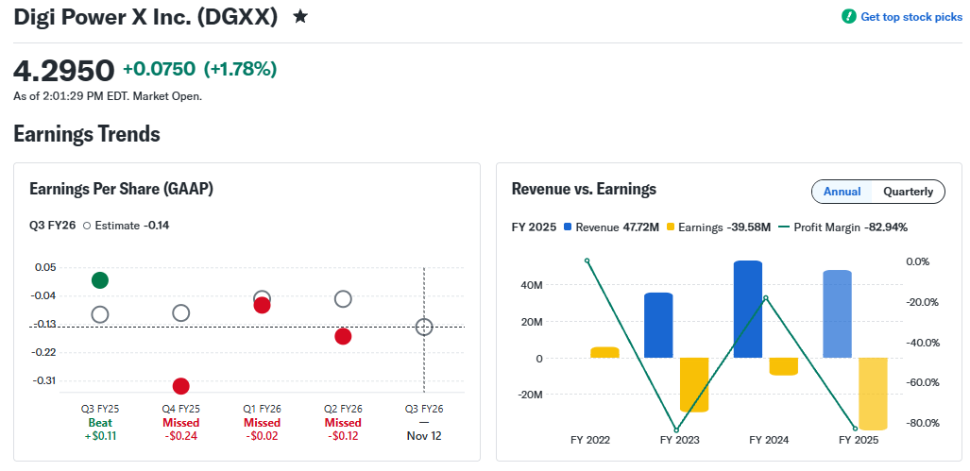Image resolution: width=970 pixels, height=471 pixels.
Task: Select the FY 2024 yellow earnings bar
Action: click(x=783, y=366)
